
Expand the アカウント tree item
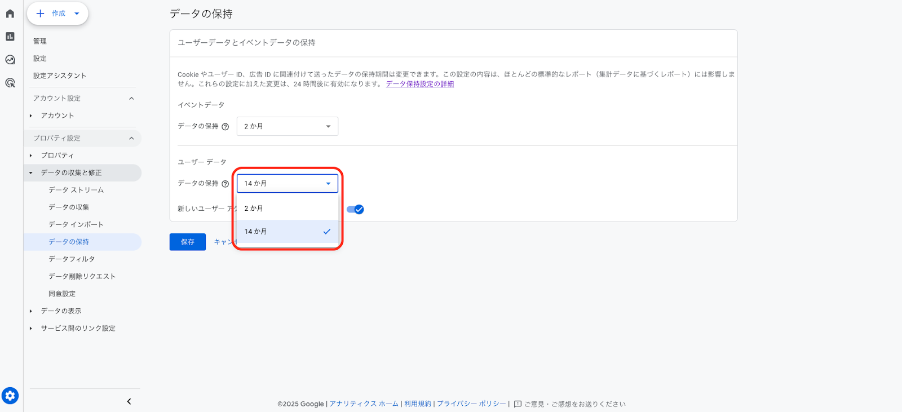coord(31,116)
